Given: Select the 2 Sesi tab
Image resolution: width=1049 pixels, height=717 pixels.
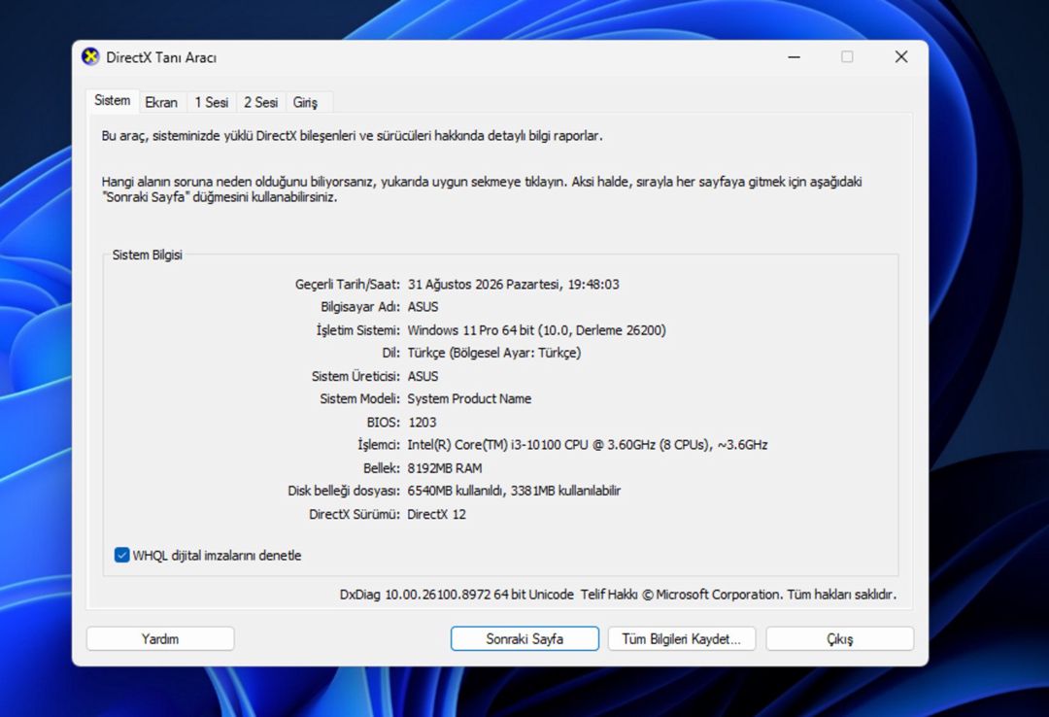Looking at the screenshot, I should (261, 102).
